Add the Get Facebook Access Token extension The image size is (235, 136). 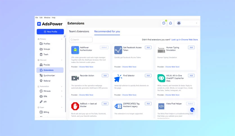(148, 47)
